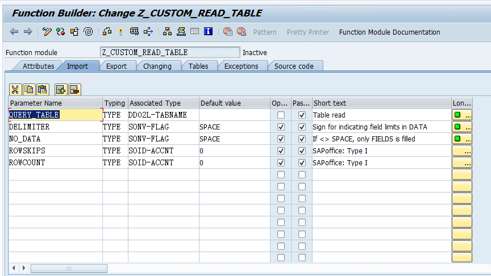Open the Tables tab
The height and width of the screenshot is (276, 491).
pos(198,66)
